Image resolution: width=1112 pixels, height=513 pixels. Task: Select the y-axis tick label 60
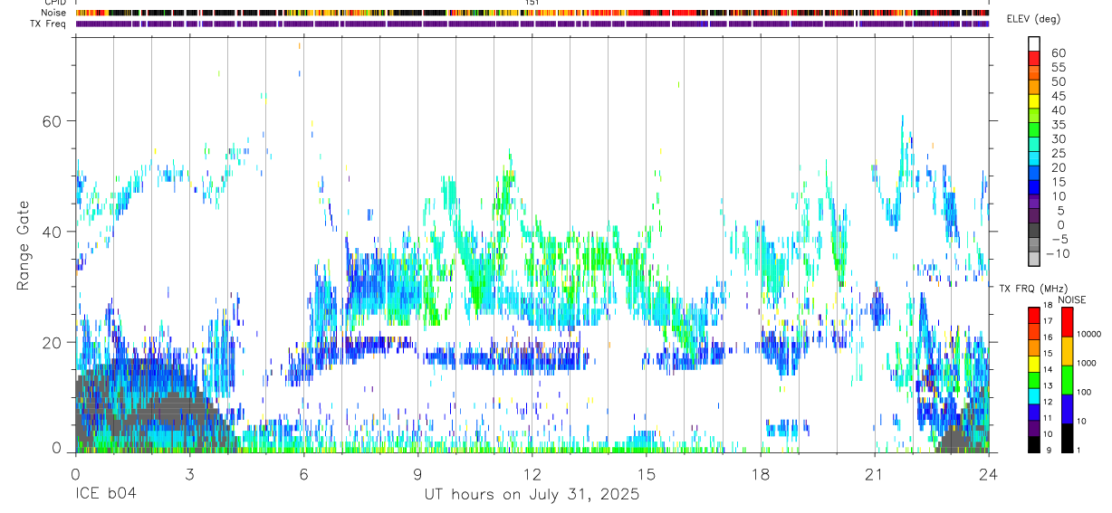point(52,121)
